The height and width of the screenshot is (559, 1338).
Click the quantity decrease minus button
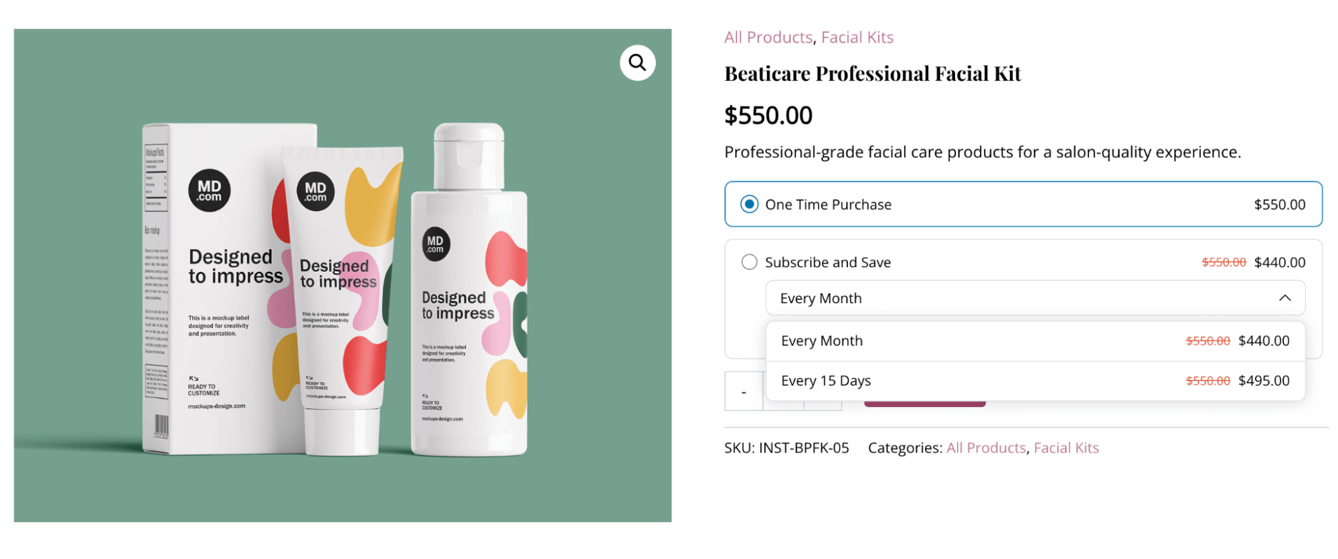coord(744,392)
